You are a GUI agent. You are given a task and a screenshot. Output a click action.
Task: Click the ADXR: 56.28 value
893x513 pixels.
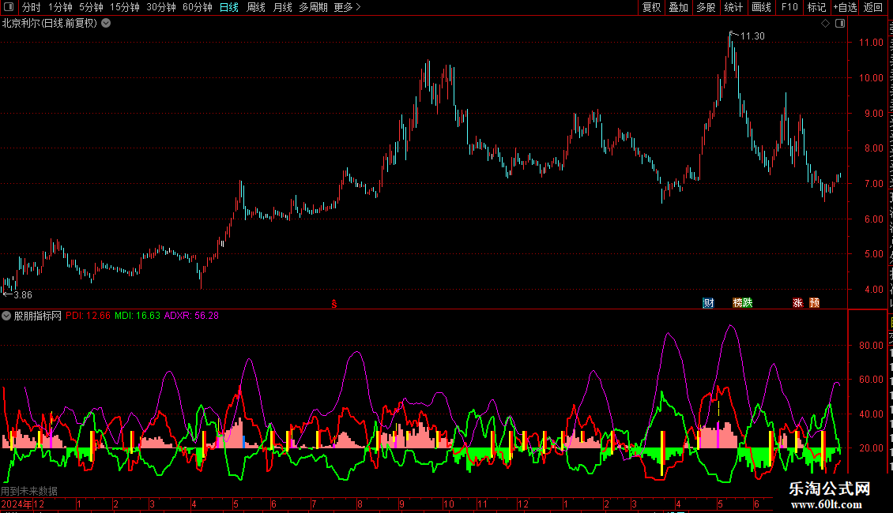(x=191, y=316)
